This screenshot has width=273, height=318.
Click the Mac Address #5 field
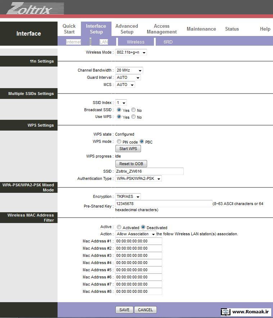tap(138, 270)
